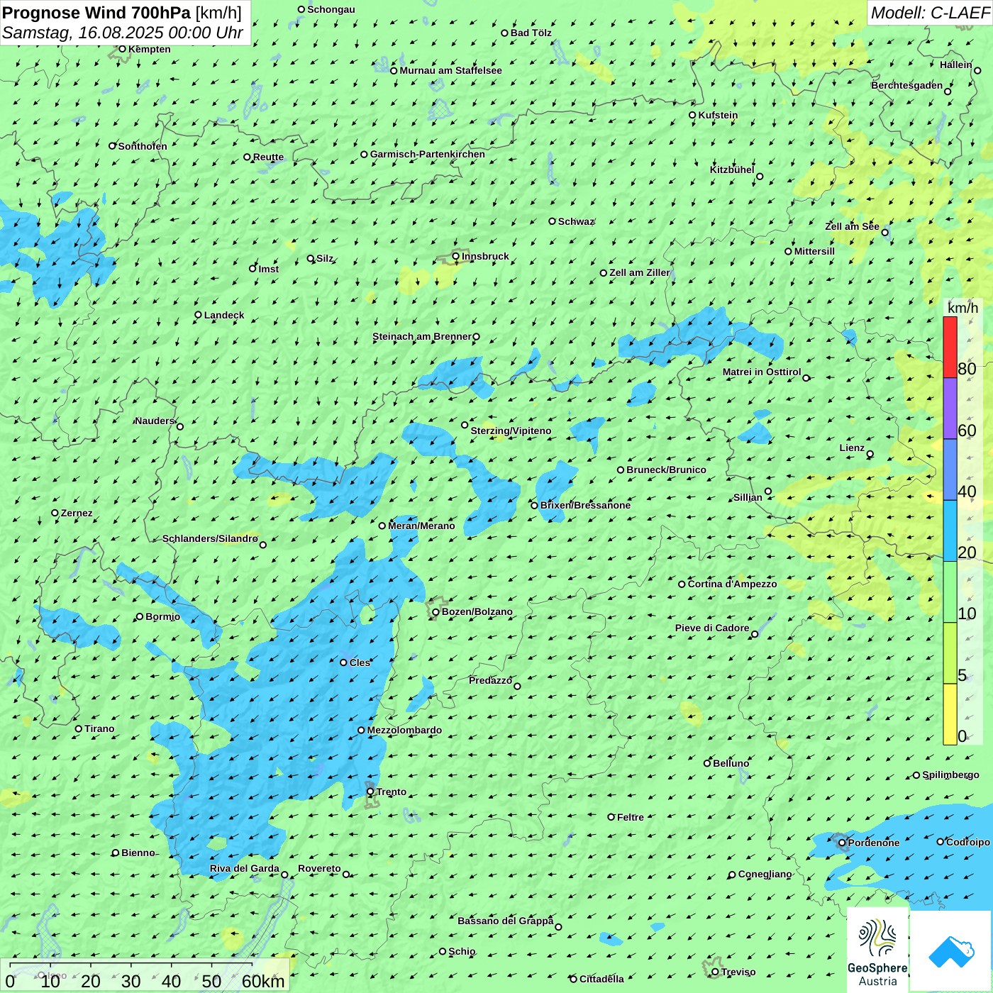Click the Kufstein city label

coord(718,115)
